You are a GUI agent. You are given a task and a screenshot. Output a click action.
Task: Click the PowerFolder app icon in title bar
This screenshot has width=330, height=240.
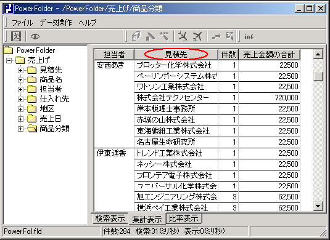point(9,9)
